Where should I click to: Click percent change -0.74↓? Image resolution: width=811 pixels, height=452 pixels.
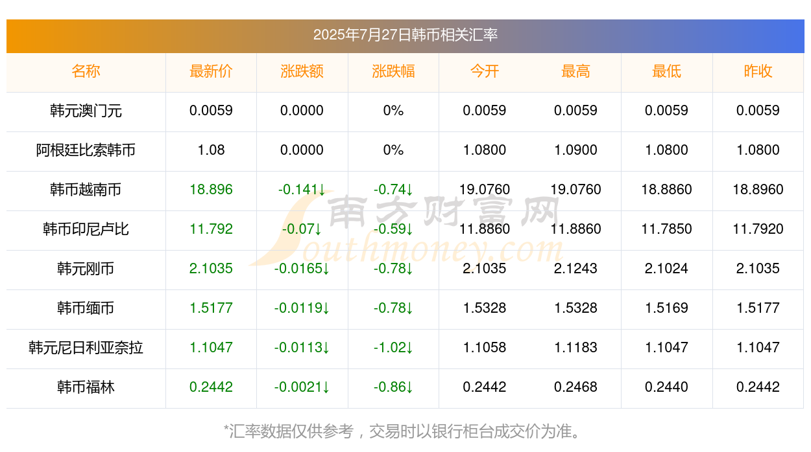[393, 190]
